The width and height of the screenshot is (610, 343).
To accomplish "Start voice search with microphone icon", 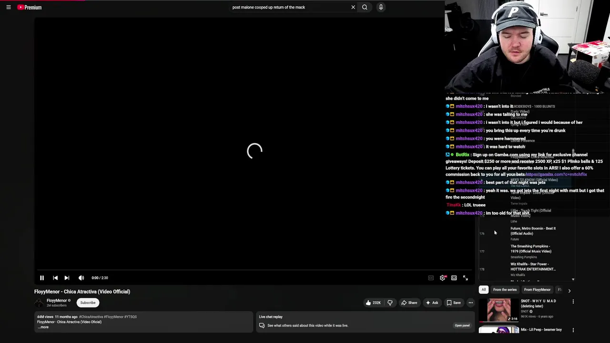I will 381,7.
